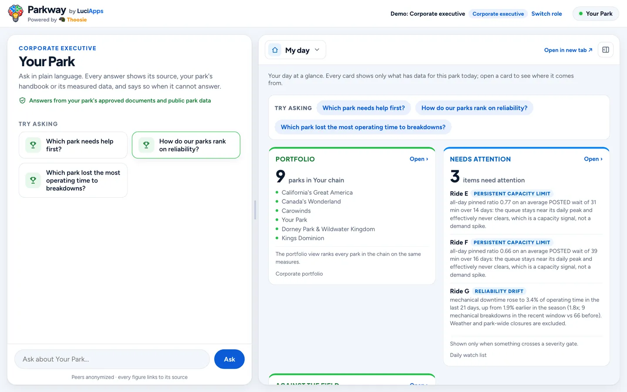The height and width of the screenshot is (392, 627).
Task: Click Ride F attention item
Action: (526, 259)
